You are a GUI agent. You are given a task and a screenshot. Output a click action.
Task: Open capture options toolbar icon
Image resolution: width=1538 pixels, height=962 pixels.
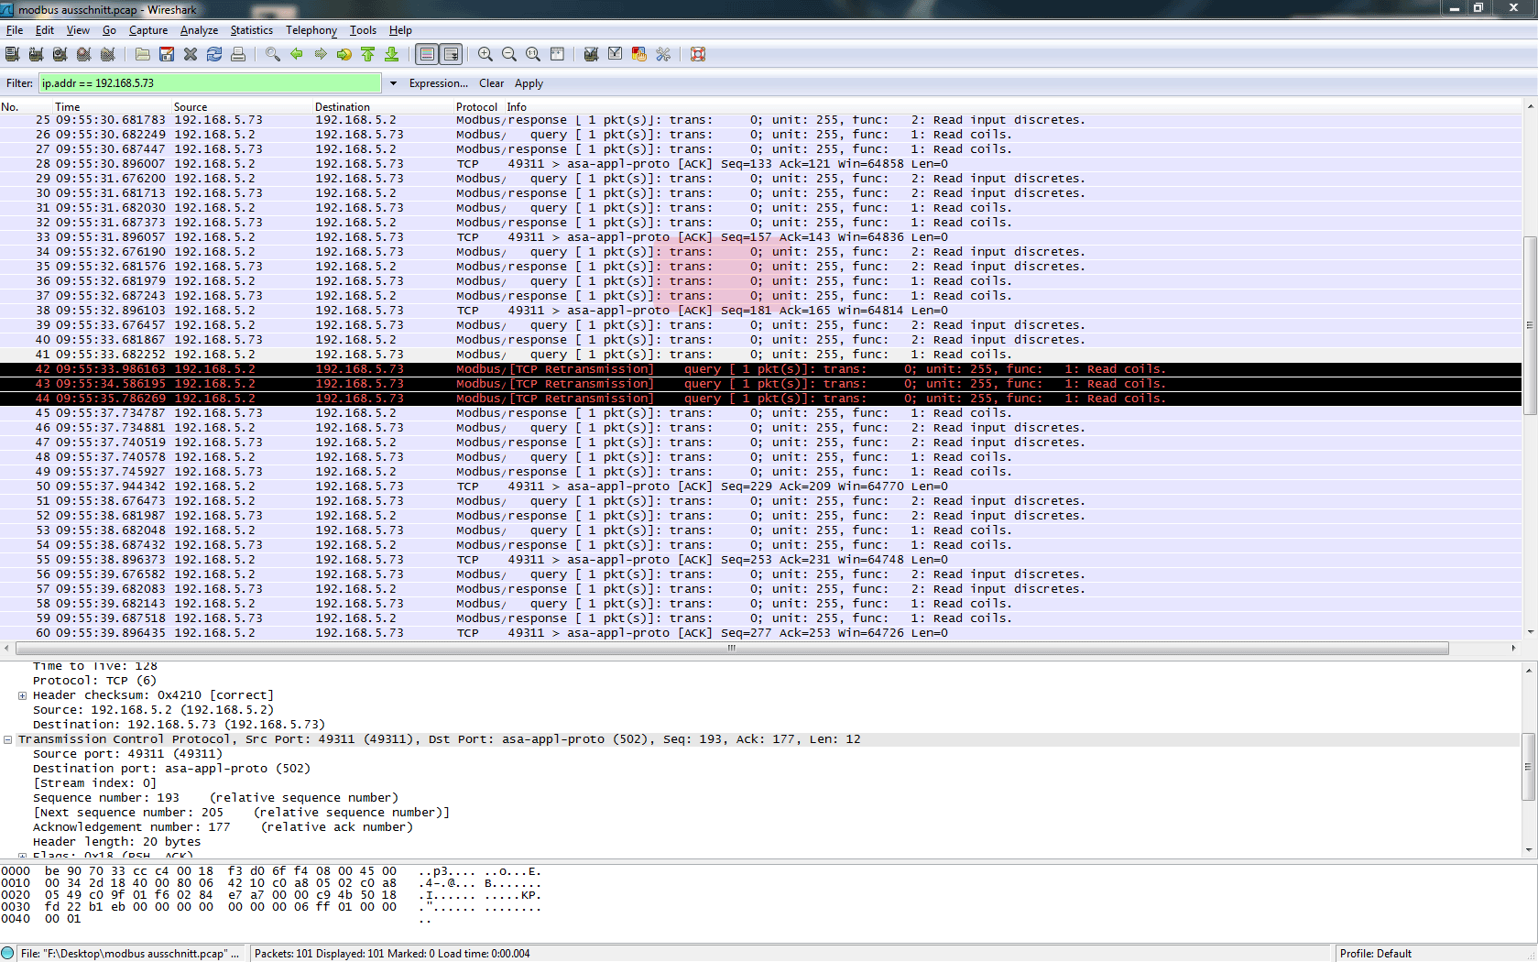click(x=36, y=54)
